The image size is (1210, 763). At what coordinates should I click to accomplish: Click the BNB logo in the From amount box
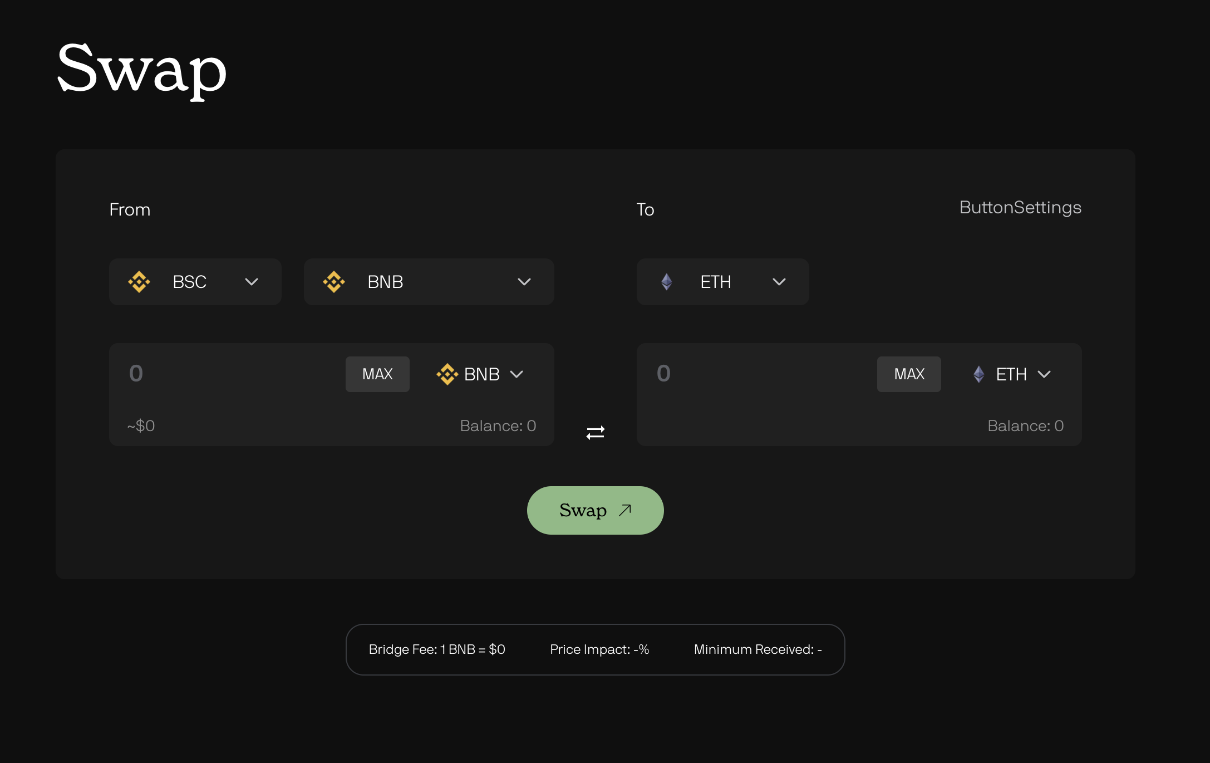pos(447,374)
